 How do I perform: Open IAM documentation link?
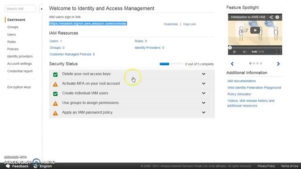pos(241,81)
